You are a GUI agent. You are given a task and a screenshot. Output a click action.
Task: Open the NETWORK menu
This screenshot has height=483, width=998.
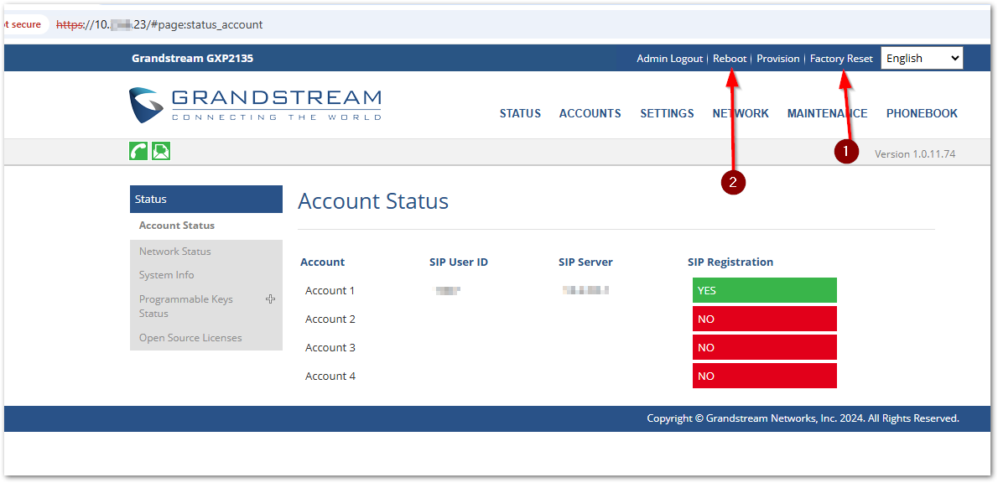pos(741,113)
